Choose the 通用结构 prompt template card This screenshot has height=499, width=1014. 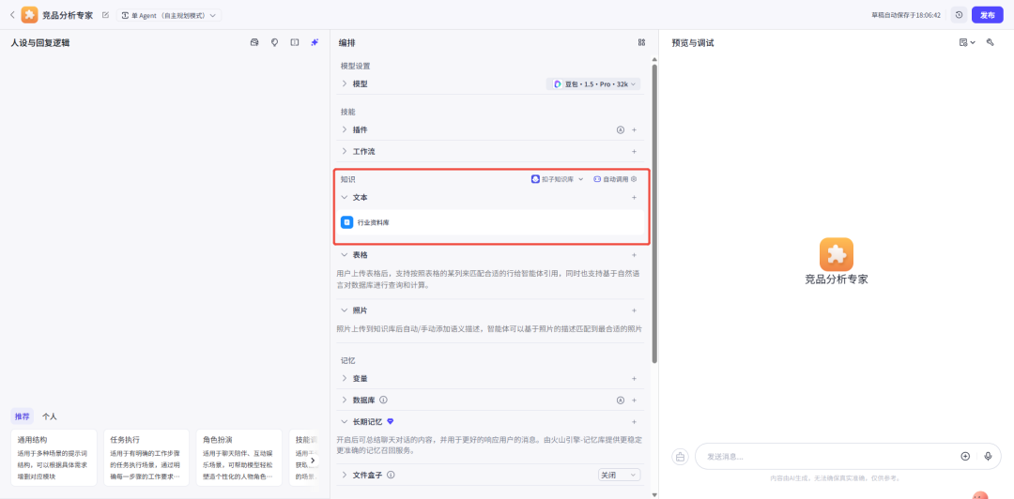(54, 458)
